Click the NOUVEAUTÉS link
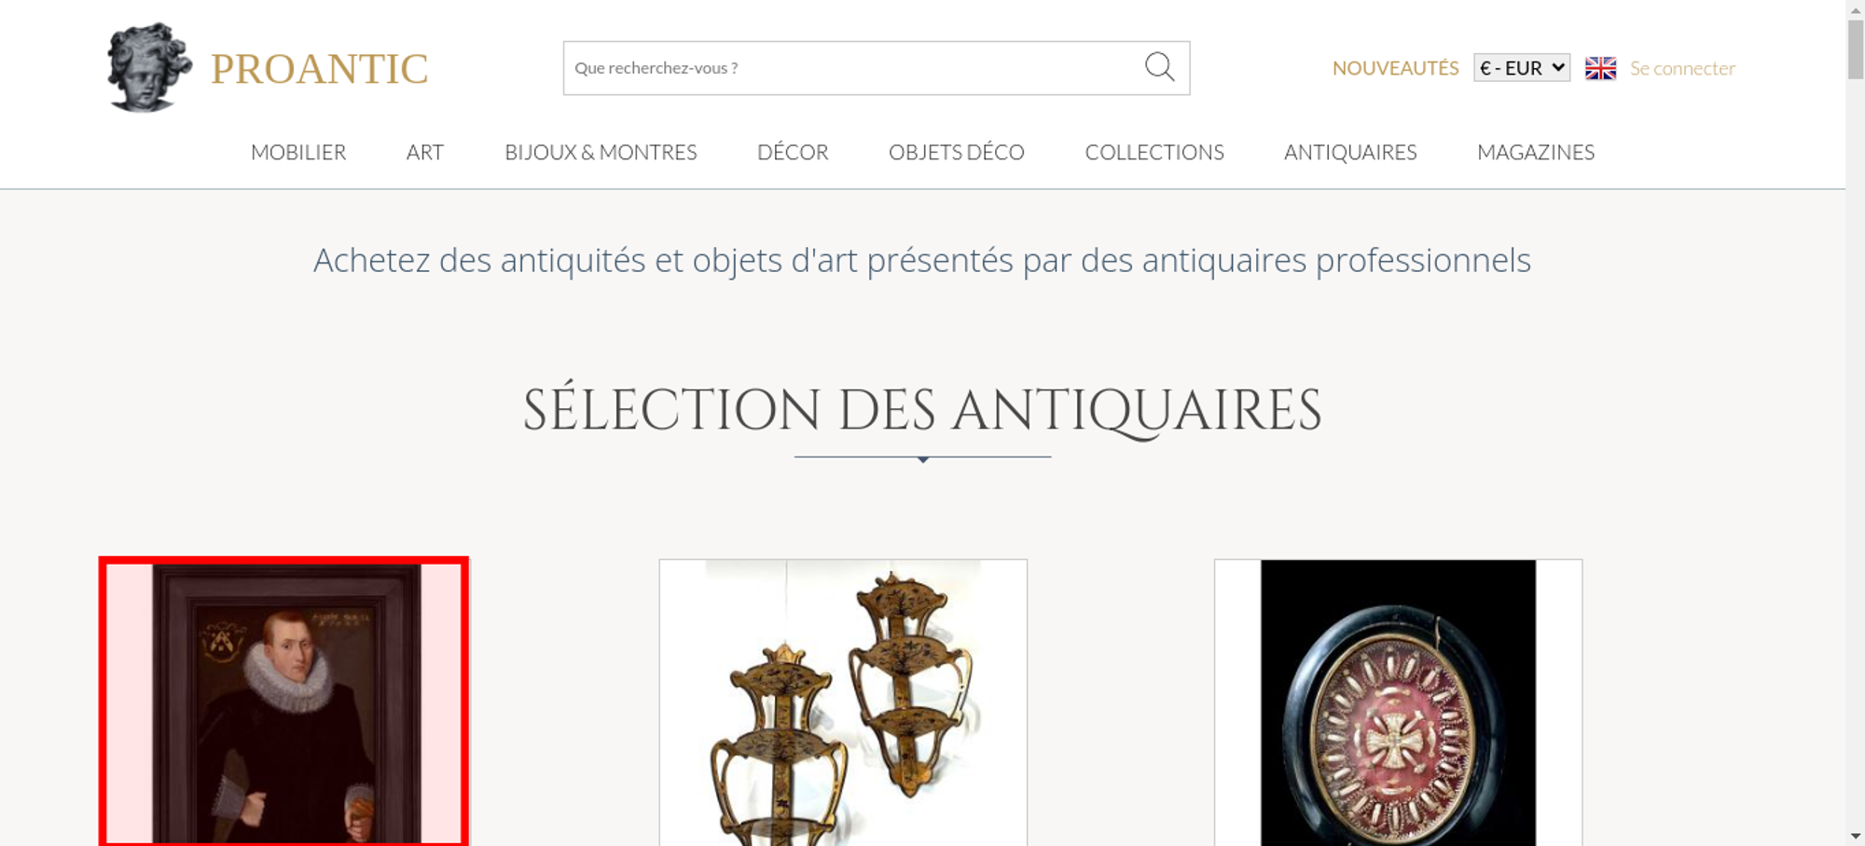This screenshot has height=846, width=1865. pyautogui.click(x=1395, y=68)
